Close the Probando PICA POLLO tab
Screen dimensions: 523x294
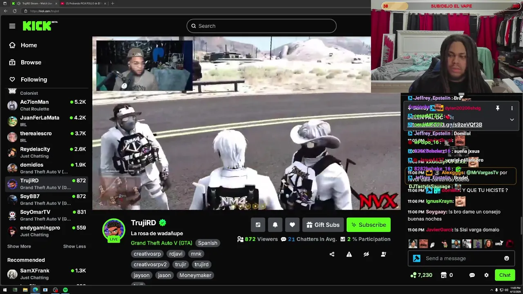[105, 3]
